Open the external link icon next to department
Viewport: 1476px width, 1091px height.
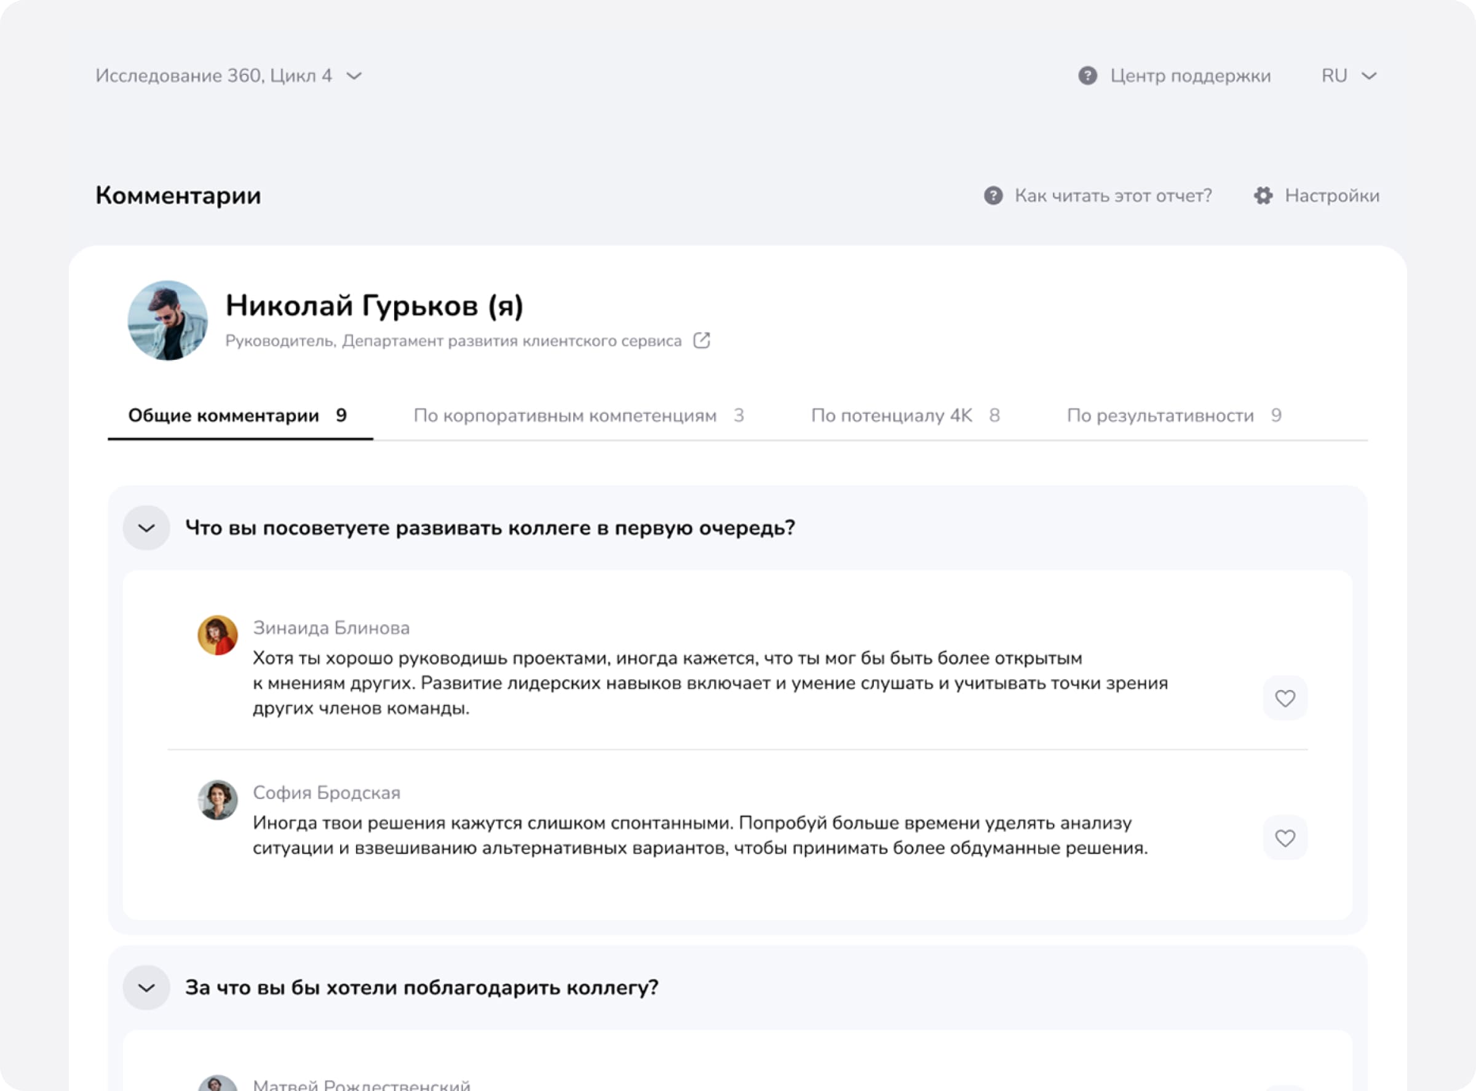(701, 341)
